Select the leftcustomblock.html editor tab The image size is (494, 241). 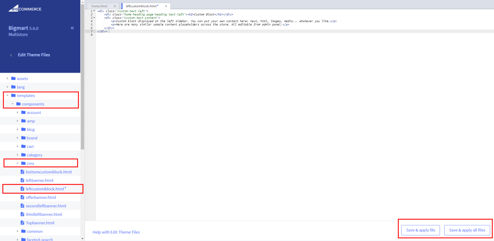142,6
